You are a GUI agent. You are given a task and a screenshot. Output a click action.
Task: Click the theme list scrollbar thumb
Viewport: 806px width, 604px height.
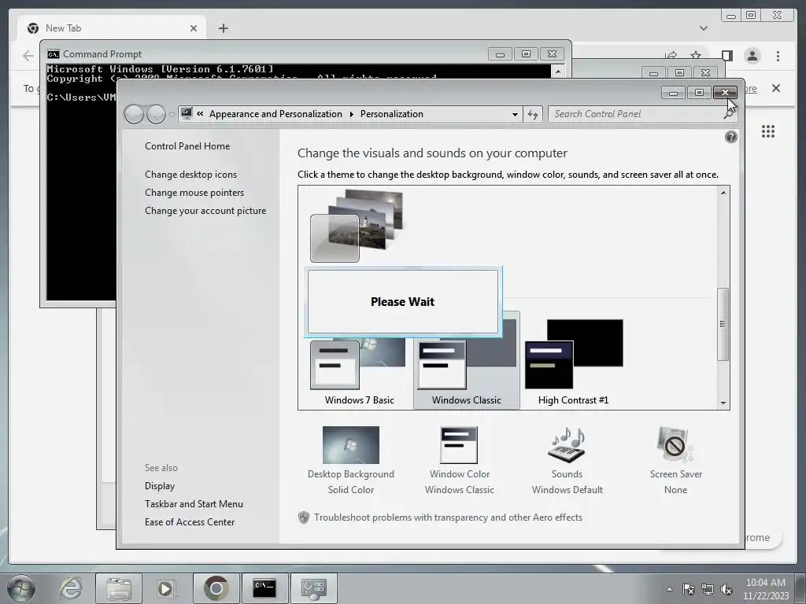point(723,324)
